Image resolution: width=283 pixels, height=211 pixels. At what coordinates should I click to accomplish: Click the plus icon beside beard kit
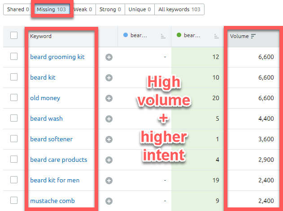click(x=109, y=78)
